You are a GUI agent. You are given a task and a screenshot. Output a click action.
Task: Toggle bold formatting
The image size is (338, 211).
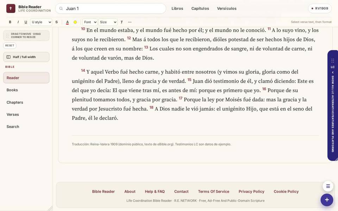(10, 22)
